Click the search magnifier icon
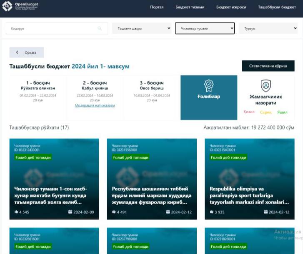Viewport: 303px width, 254px height. pos(100,29)
